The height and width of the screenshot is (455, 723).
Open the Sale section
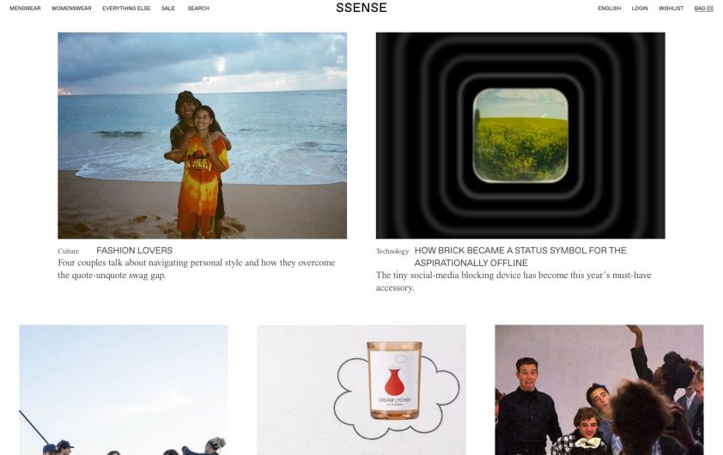[168, 9]
